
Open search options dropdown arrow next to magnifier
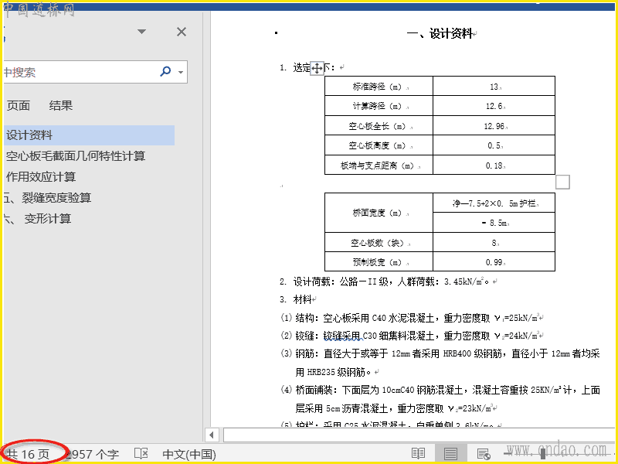181,72
